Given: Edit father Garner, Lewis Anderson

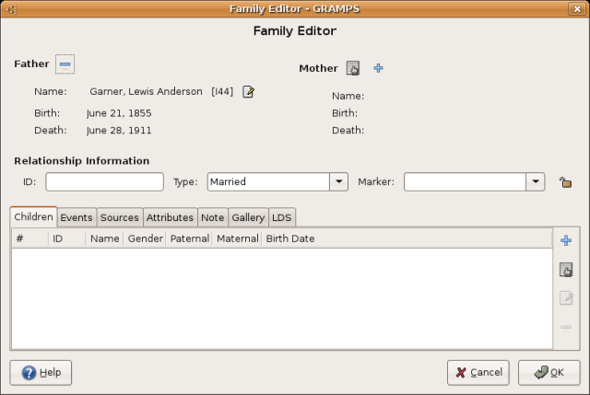Looking at the screenshot, I should (248, 91).
